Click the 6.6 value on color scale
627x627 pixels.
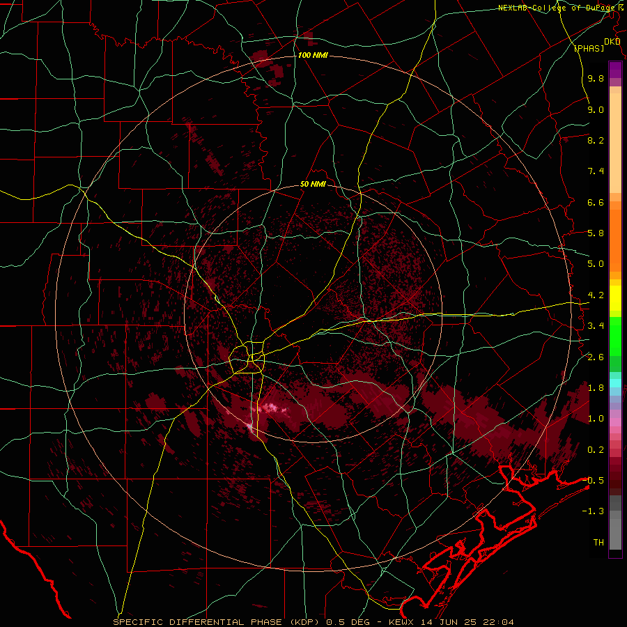point(596,202)
